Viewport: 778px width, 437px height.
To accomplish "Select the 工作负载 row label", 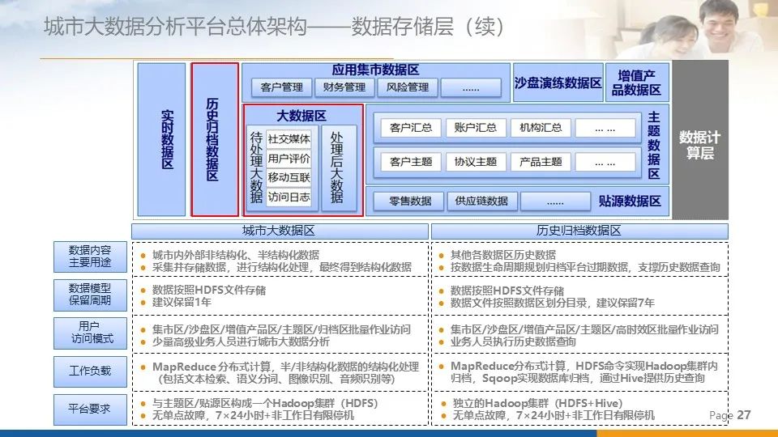I will click(x=90, y=371).
